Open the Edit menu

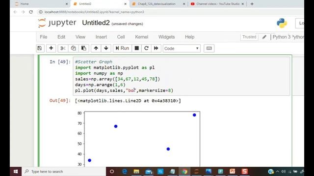coord(61,37)
